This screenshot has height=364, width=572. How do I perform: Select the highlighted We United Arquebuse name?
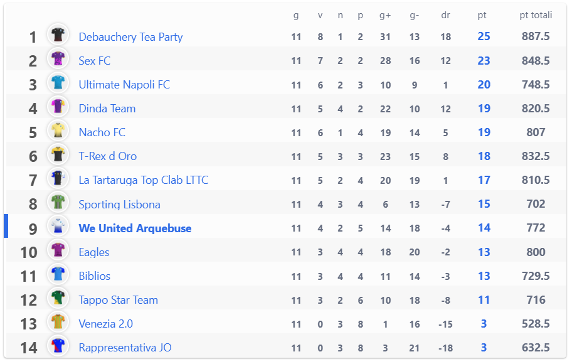coord(135,228)
